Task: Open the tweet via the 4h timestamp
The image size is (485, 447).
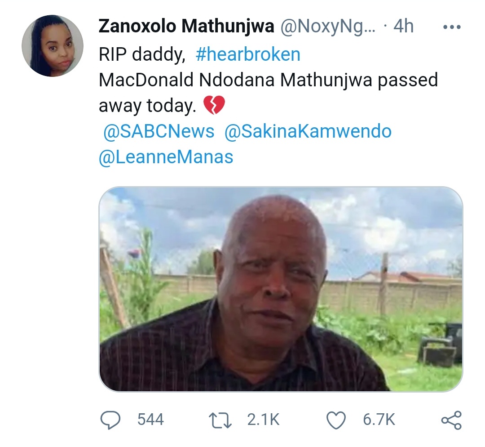Action: (403, 27)
